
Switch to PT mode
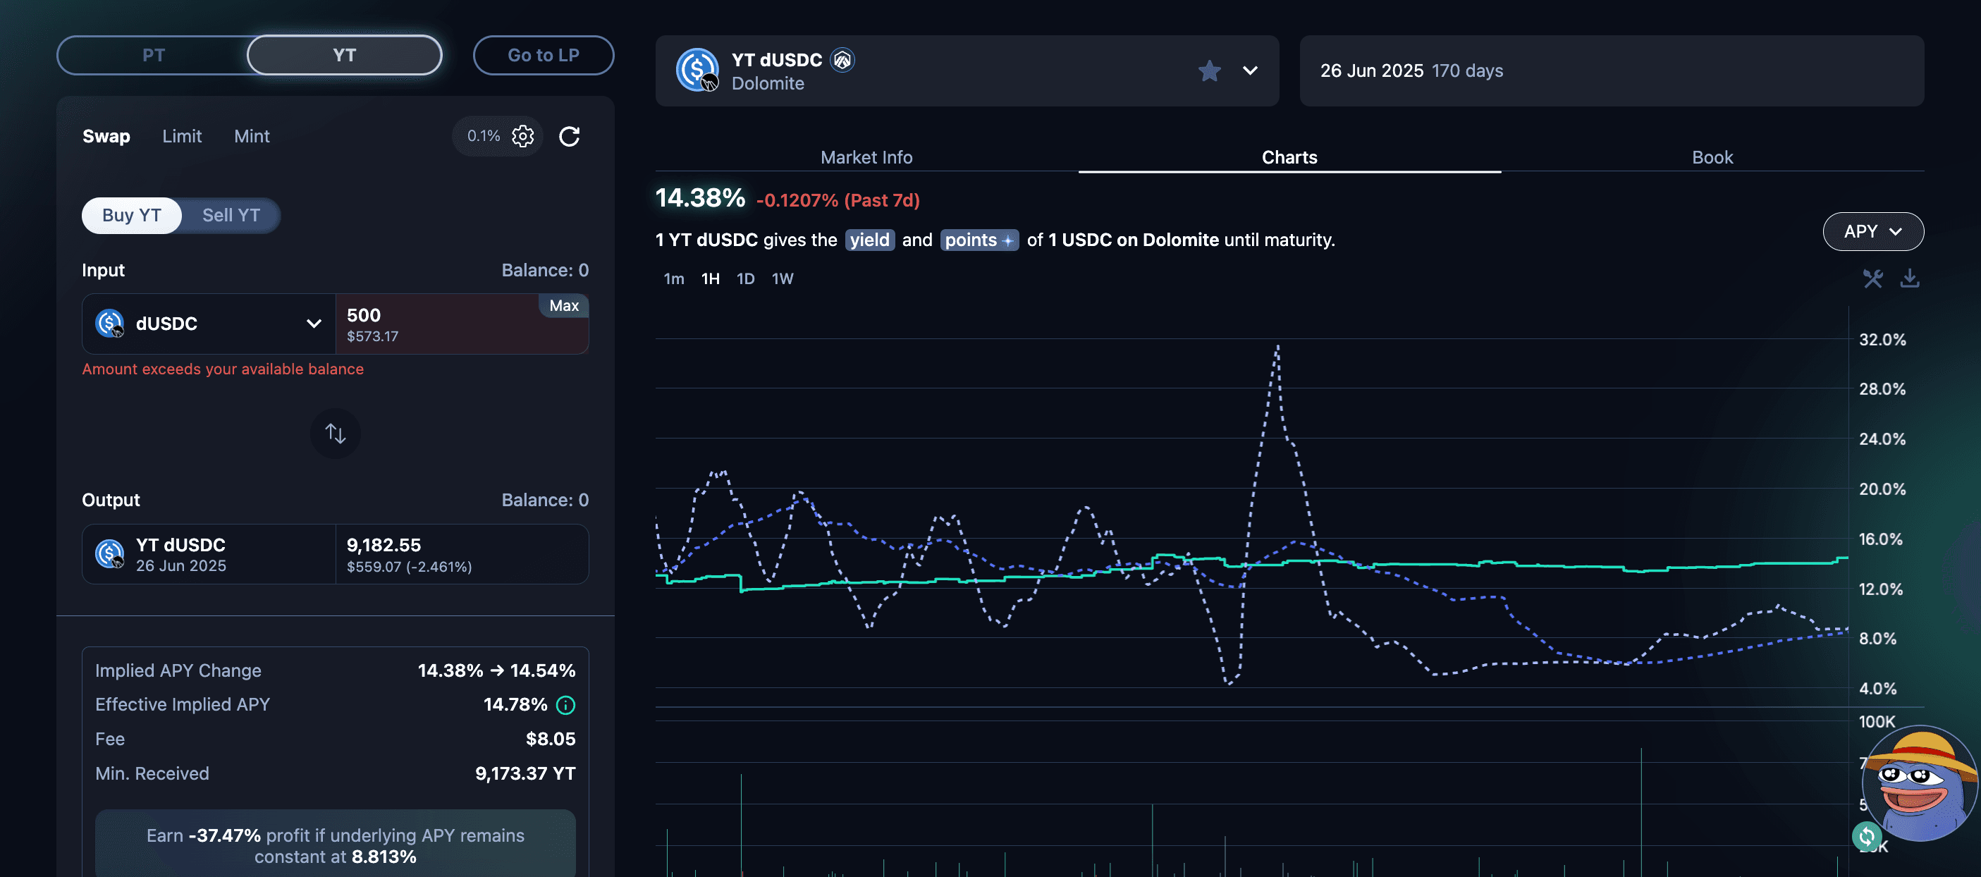(153, 54)
